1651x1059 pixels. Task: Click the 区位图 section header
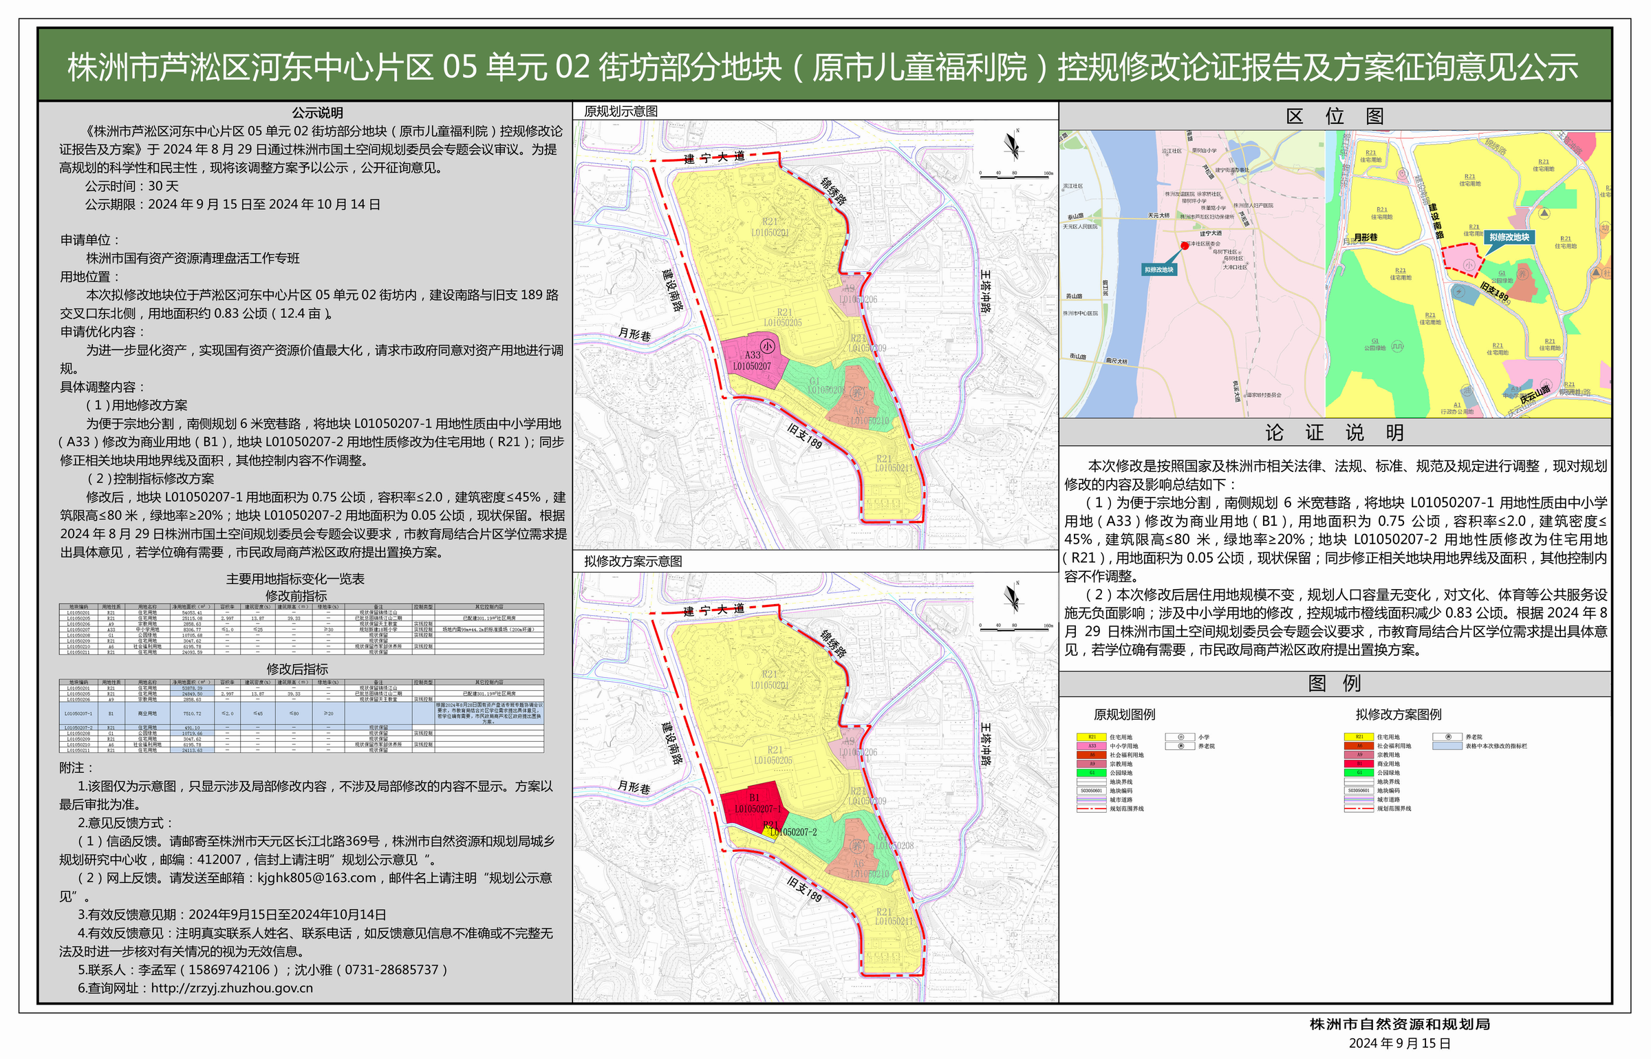[1335, 116]
